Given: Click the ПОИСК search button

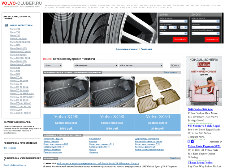Looking at the screenshot, I should pos(175,65).
